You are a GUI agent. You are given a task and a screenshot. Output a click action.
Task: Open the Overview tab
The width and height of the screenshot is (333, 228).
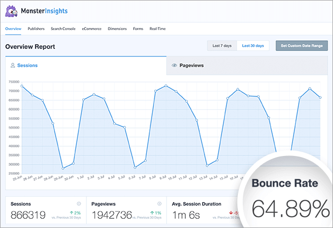[x=13, y=28]
